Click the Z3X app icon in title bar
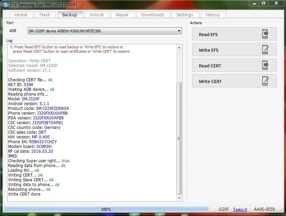286x216 pixels. pos(5,4)
